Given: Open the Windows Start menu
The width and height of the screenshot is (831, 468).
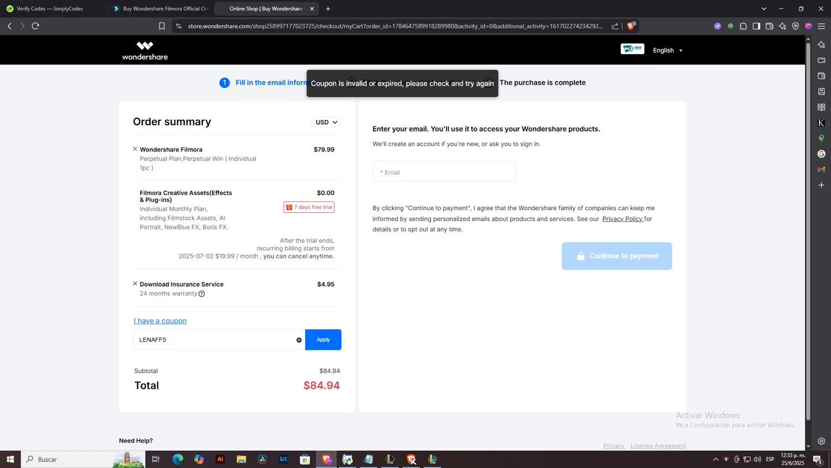Looking at the screenshot, I should 10,459.
